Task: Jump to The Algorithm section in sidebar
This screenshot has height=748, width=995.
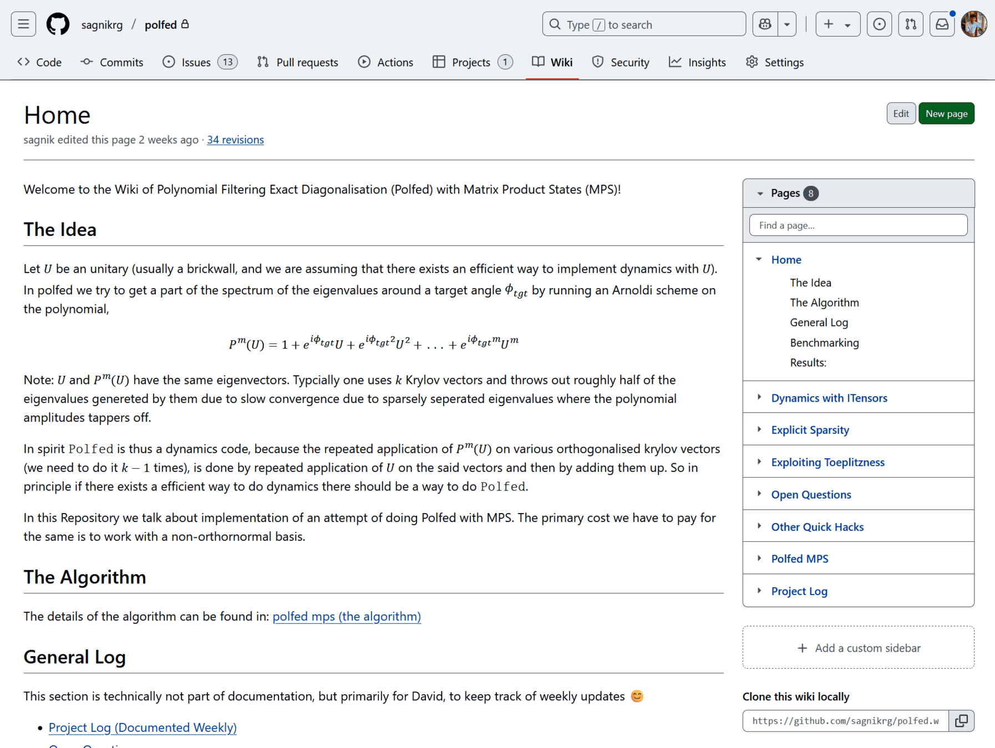Action: 824,303
